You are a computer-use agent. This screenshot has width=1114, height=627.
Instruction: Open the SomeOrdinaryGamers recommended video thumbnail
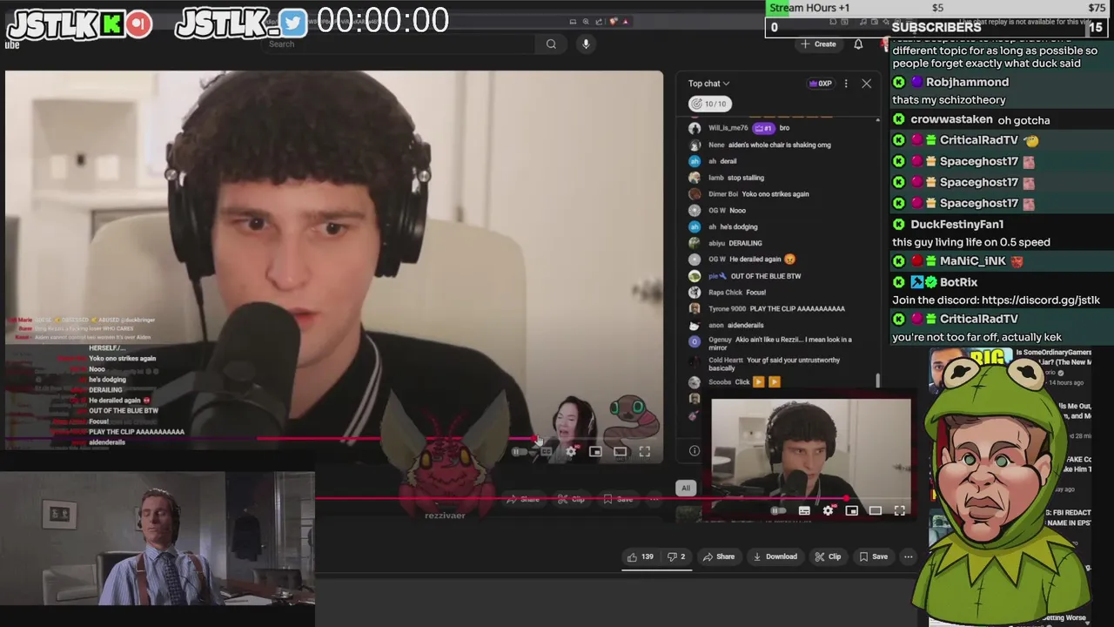970,370
